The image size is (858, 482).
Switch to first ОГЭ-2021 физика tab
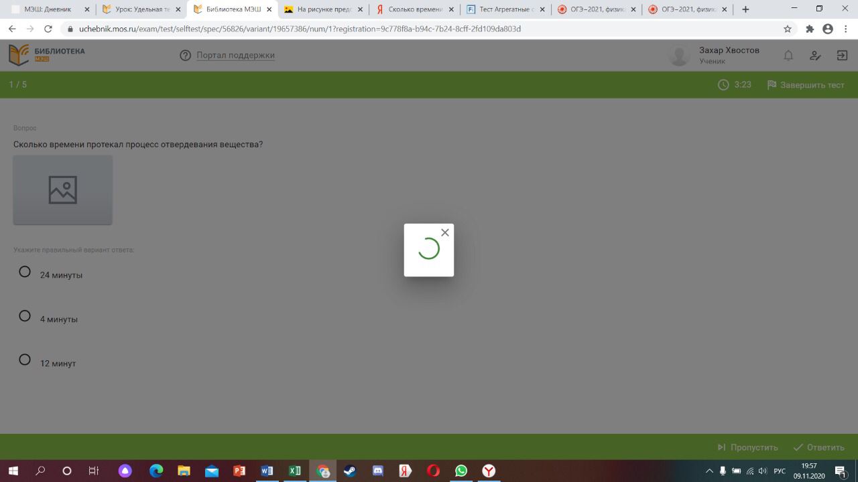pyautogui.click(x=595, y=9)
